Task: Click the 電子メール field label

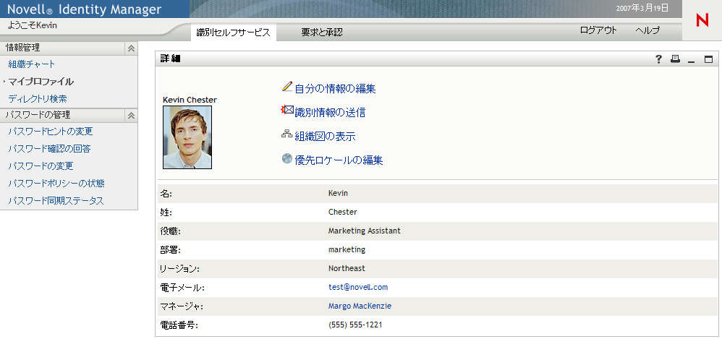Action: coord(182,288)
